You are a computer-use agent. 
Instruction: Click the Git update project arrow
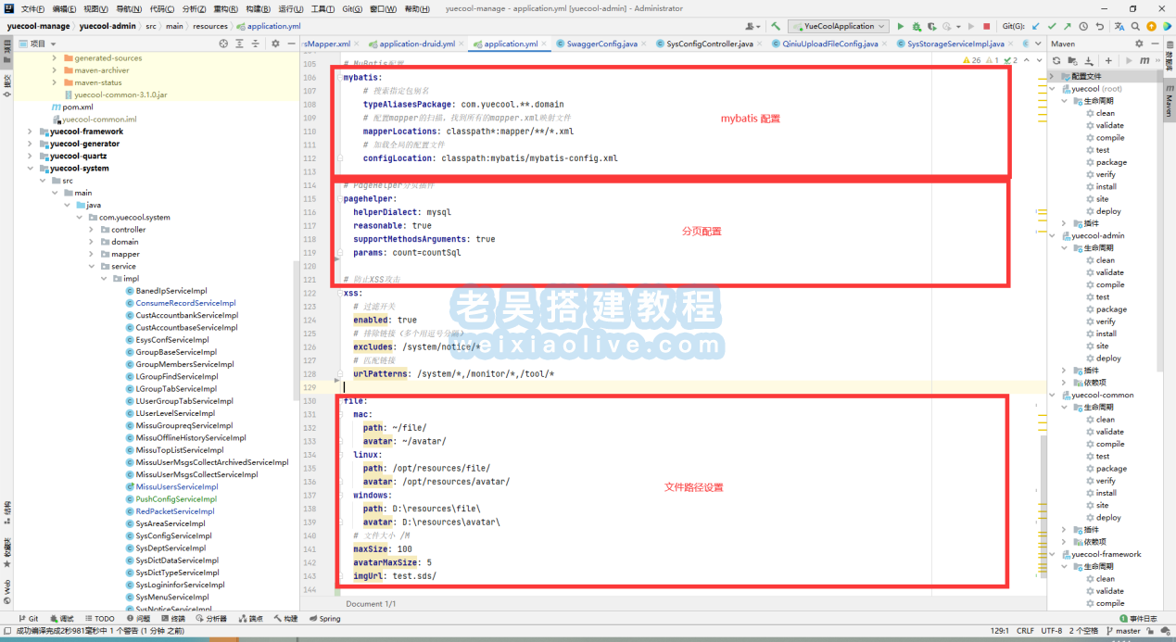point(1034,27)
